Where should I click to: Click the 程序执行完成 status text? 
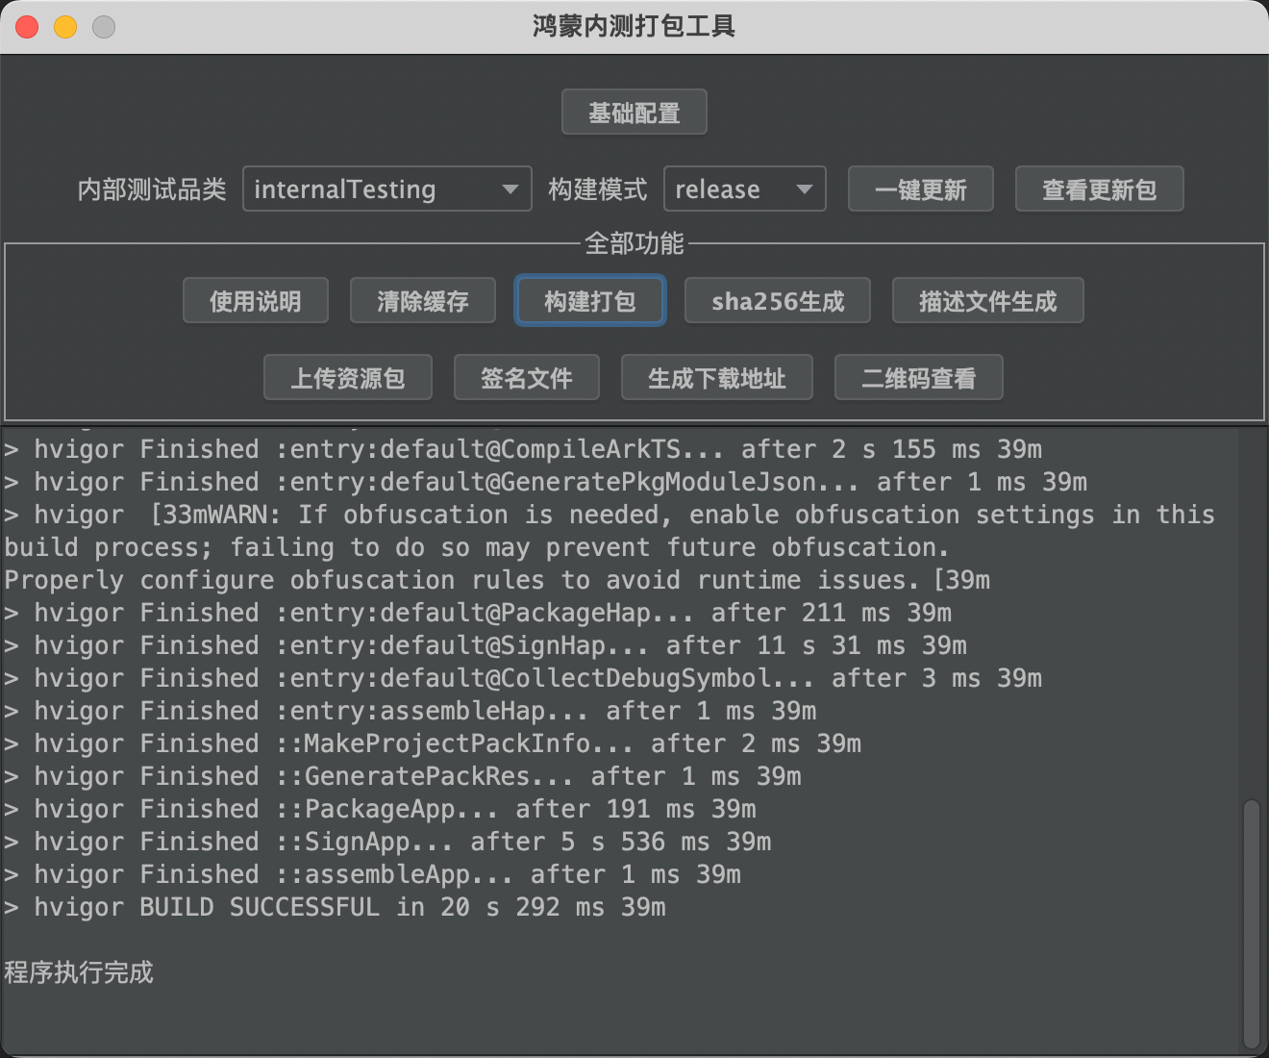click(x=79, y=972)
